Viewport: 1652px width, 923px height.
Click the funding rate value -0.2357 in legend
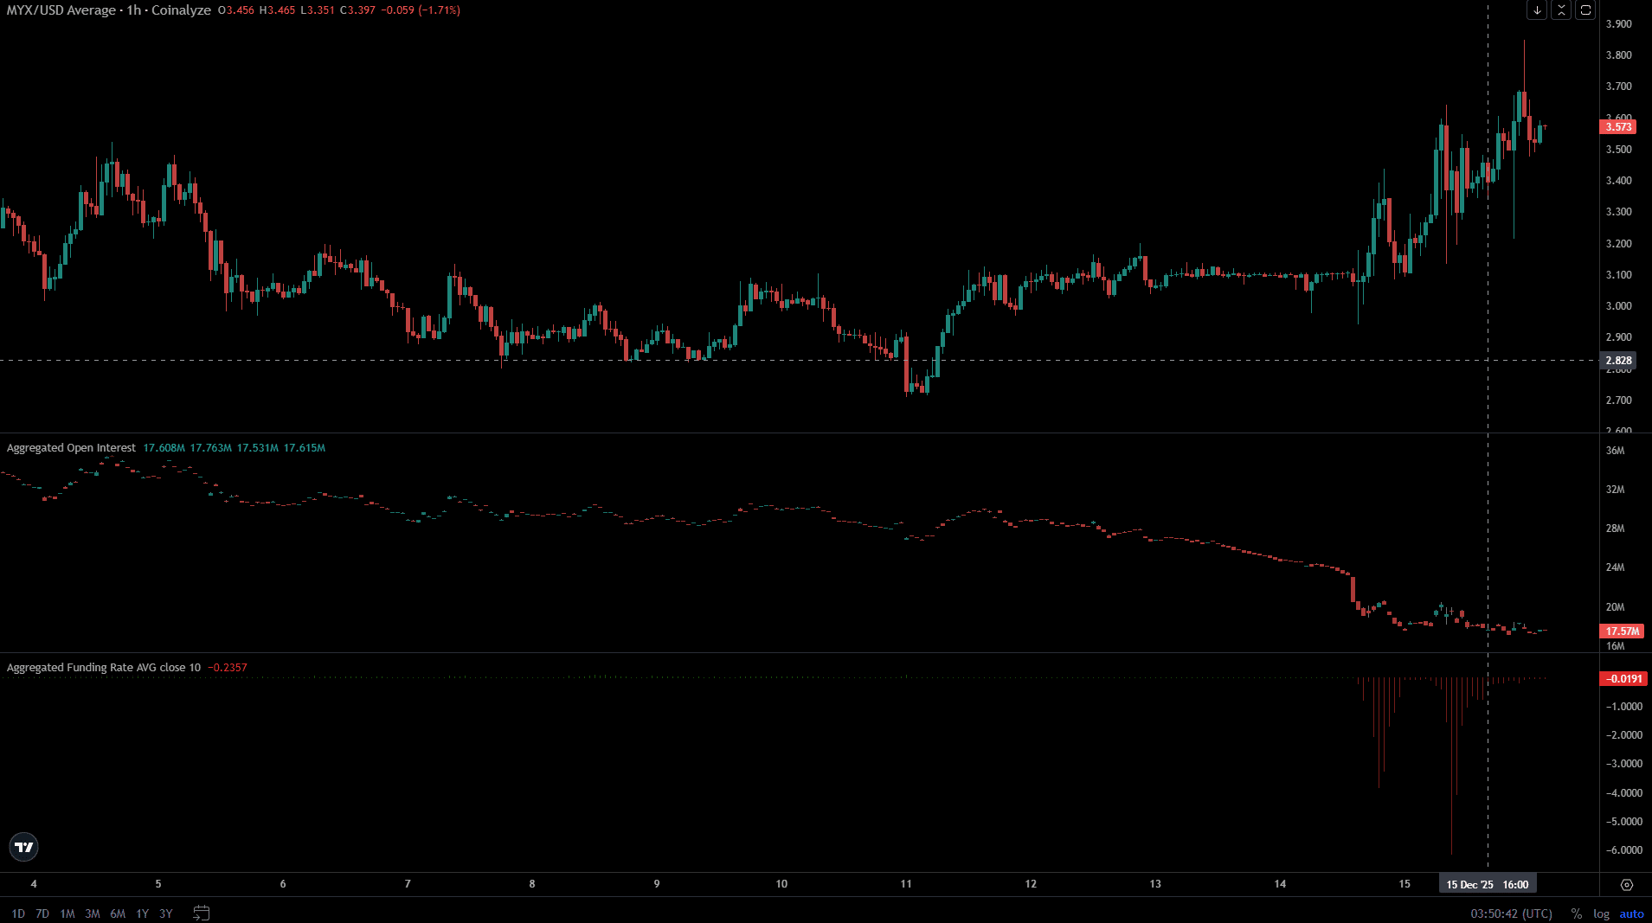point(228,668)
